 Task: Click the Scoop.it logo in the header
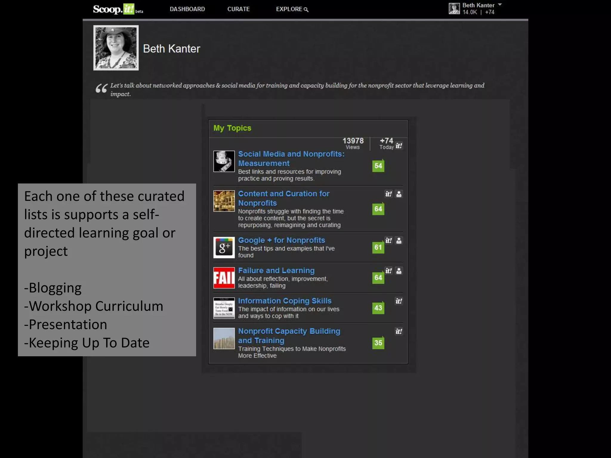[x=114, y=9]
